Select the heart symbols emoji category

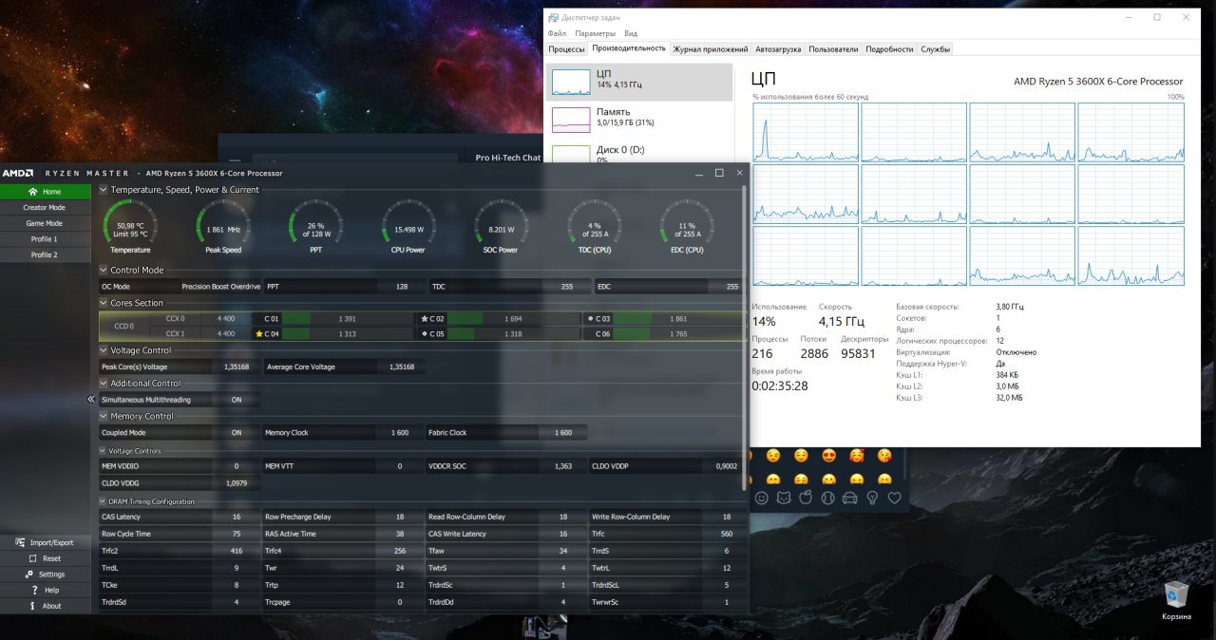click(x=894, y=498)
